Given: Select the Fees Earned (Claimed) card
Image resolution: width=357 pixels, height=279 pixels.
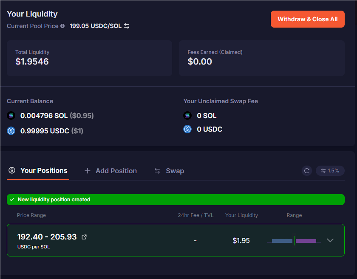Looking at the screenshot, I should click(261, 58).
